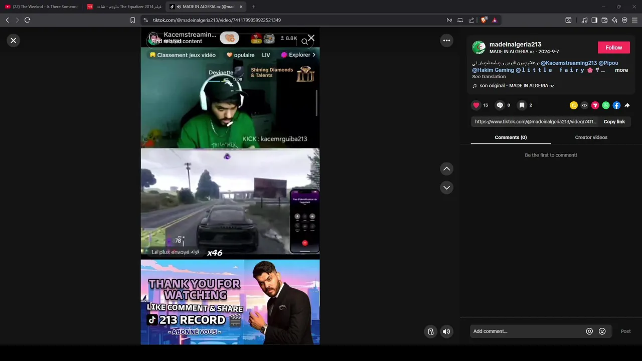Send to friends with the red arrow icon

595,105
